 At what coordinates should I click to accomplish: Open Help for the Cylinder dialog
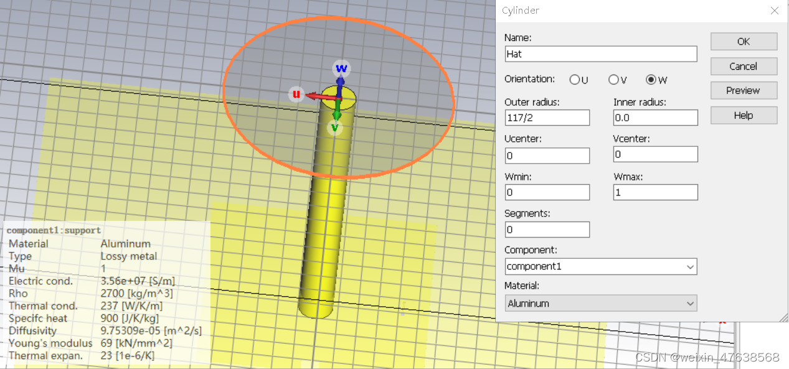[x=744, y=115]
